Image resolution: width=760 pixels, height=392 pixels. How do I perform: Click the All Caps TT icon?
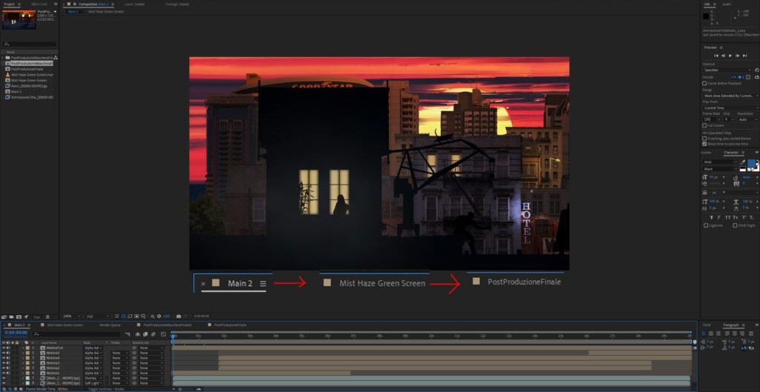(728, 217)
